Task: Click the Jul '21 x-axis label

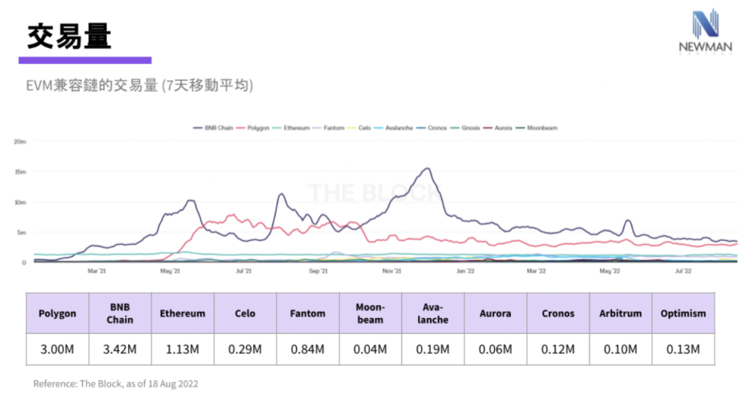Action: [244, 271]
